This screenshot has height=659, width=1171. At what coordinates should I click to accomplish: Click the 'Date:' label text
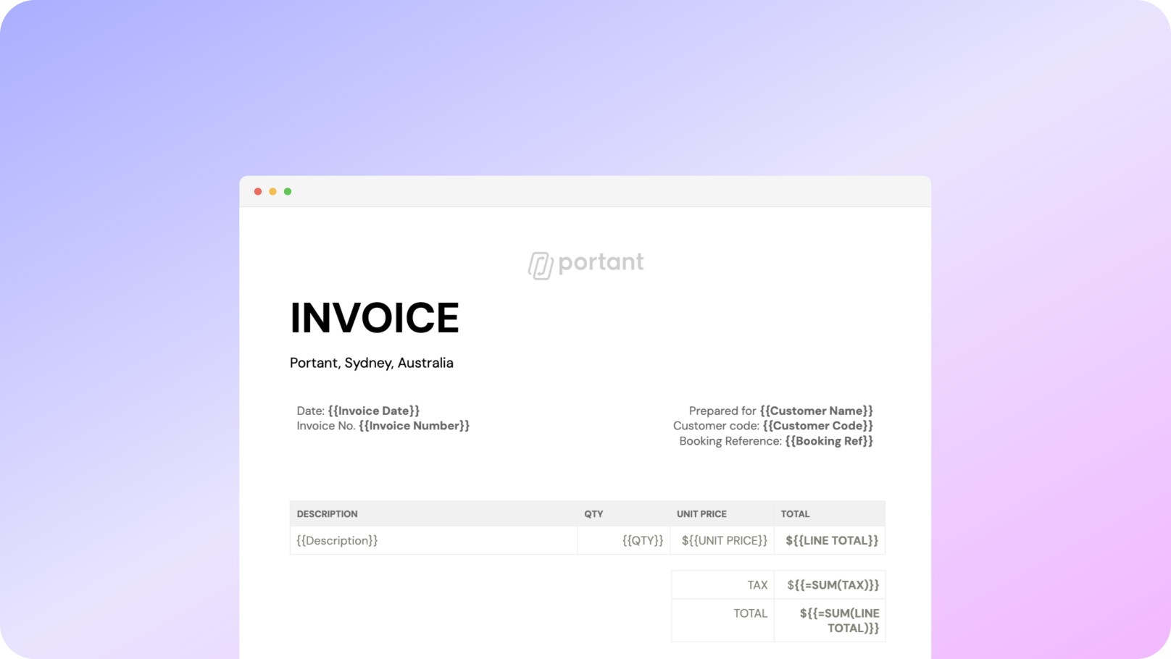coord(311,411)
